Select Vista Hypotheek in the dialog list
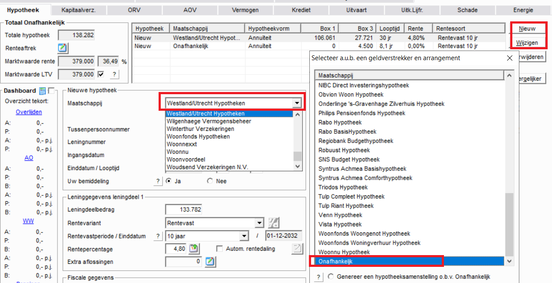 click(x=410, y=224)
